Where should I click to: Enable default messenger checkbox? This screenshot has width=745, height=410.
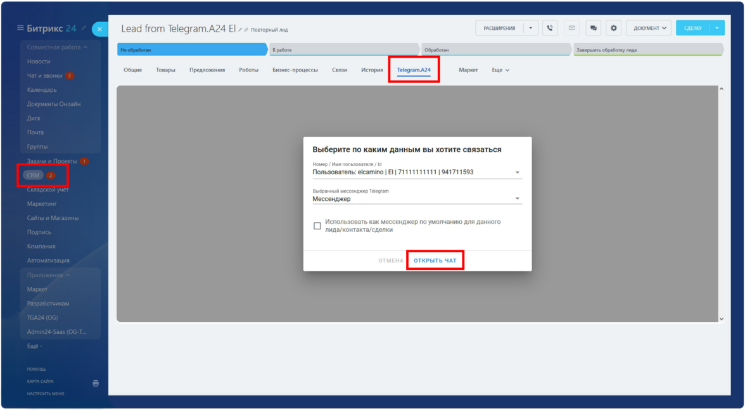(317, 226)
